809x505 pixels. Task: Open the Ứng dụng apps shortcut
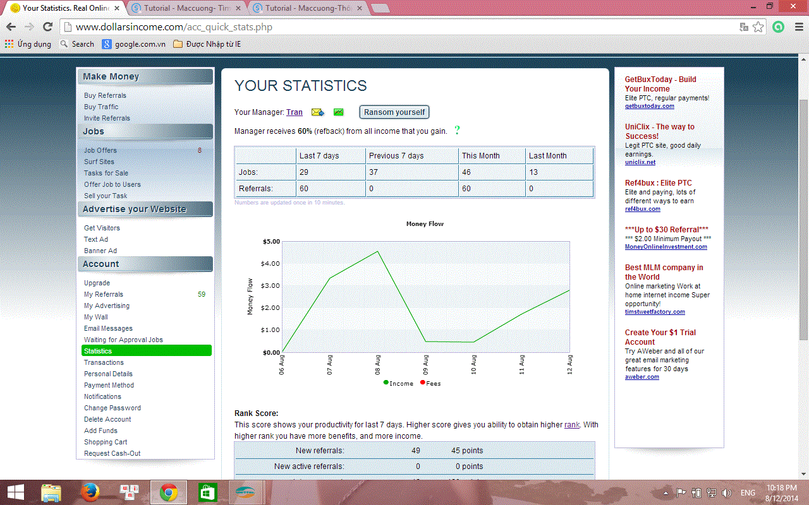[27, 44]
